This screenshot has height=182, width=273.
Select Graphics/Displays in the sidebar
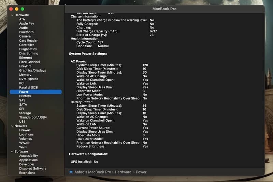pyautogui.click(x=32, y=71)
